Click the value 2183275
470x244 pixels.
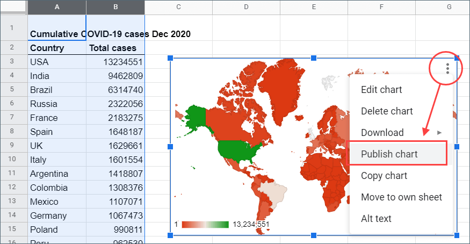115,118
